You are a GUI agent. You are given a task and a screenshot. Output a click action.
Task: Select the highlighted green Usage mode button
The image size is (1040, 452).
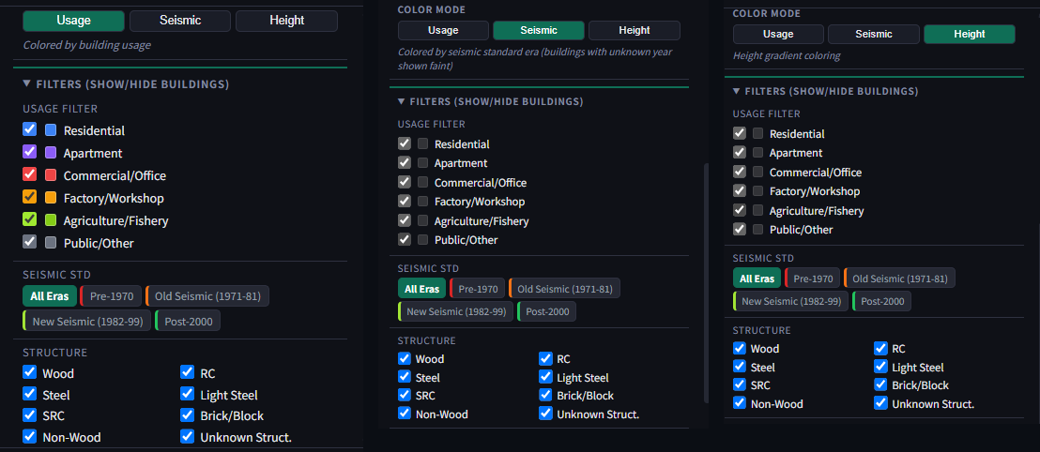tap(73, 21)
